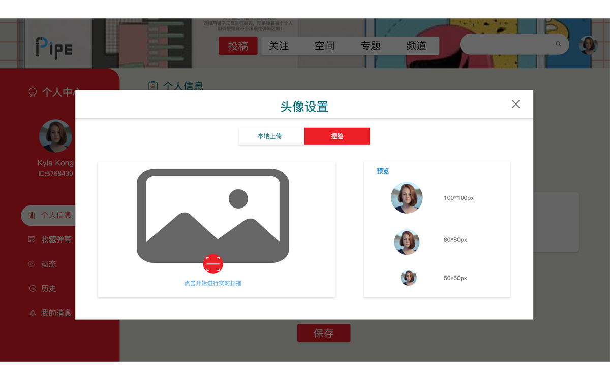This screenshot has height=380, width=610.
Task: Click the 头像设置 dialog title
Action: click(x=304, y=107)
